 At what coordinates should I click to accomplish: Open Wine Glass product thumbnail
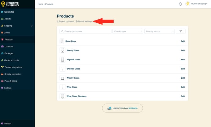coord(62,87)
